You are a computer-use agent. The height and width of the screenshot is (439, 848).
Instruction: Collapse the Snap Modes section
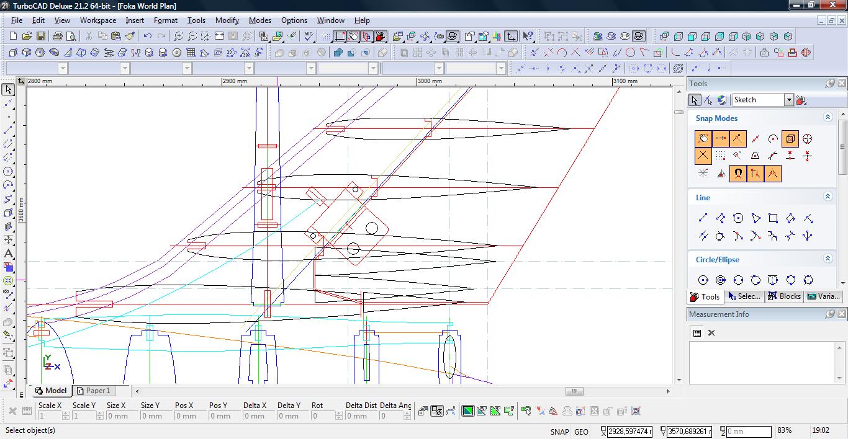click(x=828, y=117)
